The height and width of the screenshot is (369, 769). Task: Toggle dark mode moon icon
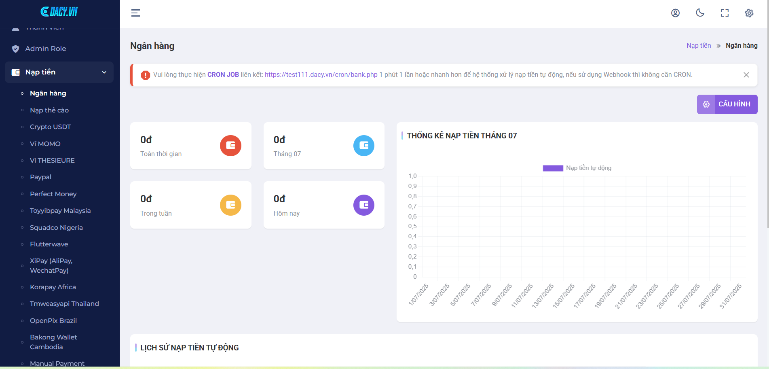click(x=700, y=13)
